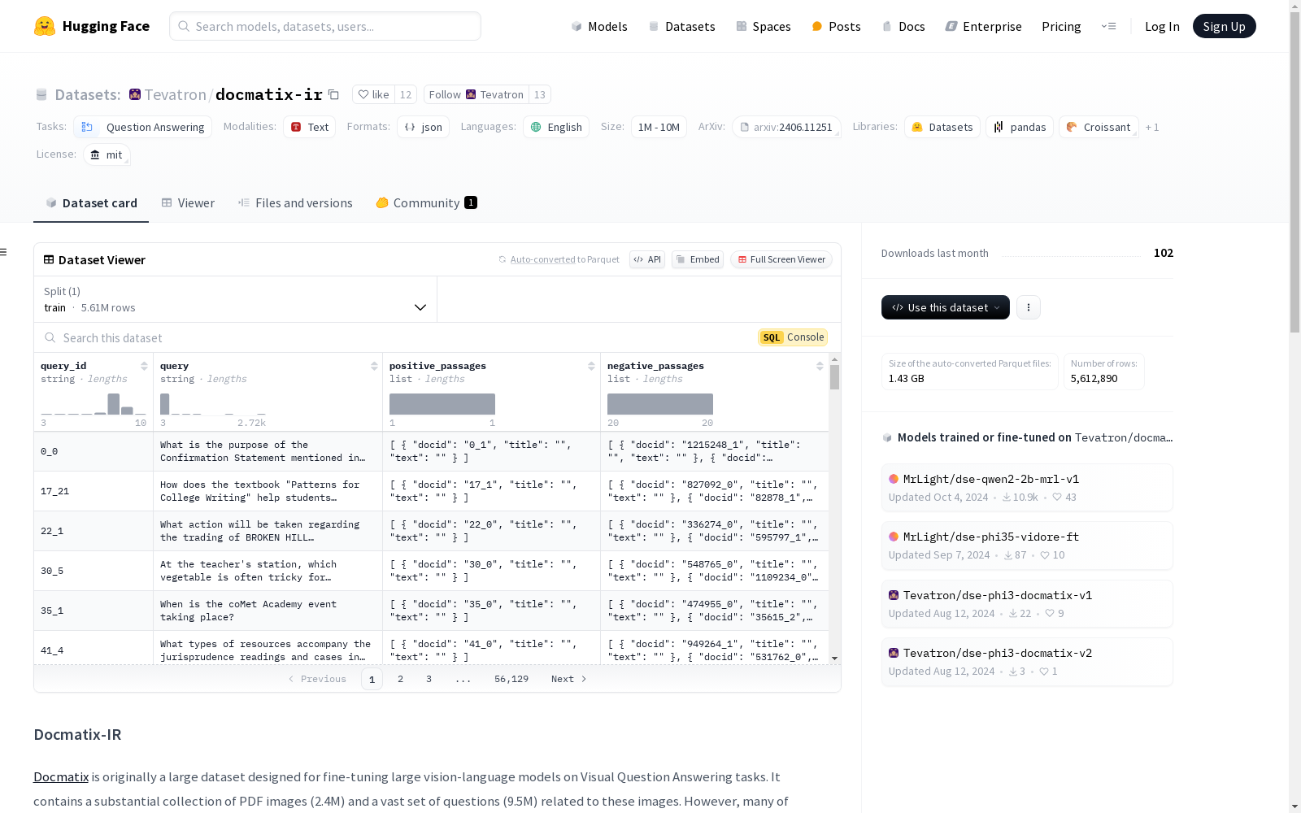
Task: Sort by the positive_passages column
Action: coord(591,366)
